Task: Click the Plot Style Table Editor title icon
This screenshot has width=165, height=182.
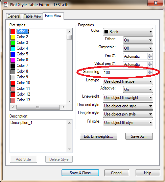Action: click(x=5, y=5)
